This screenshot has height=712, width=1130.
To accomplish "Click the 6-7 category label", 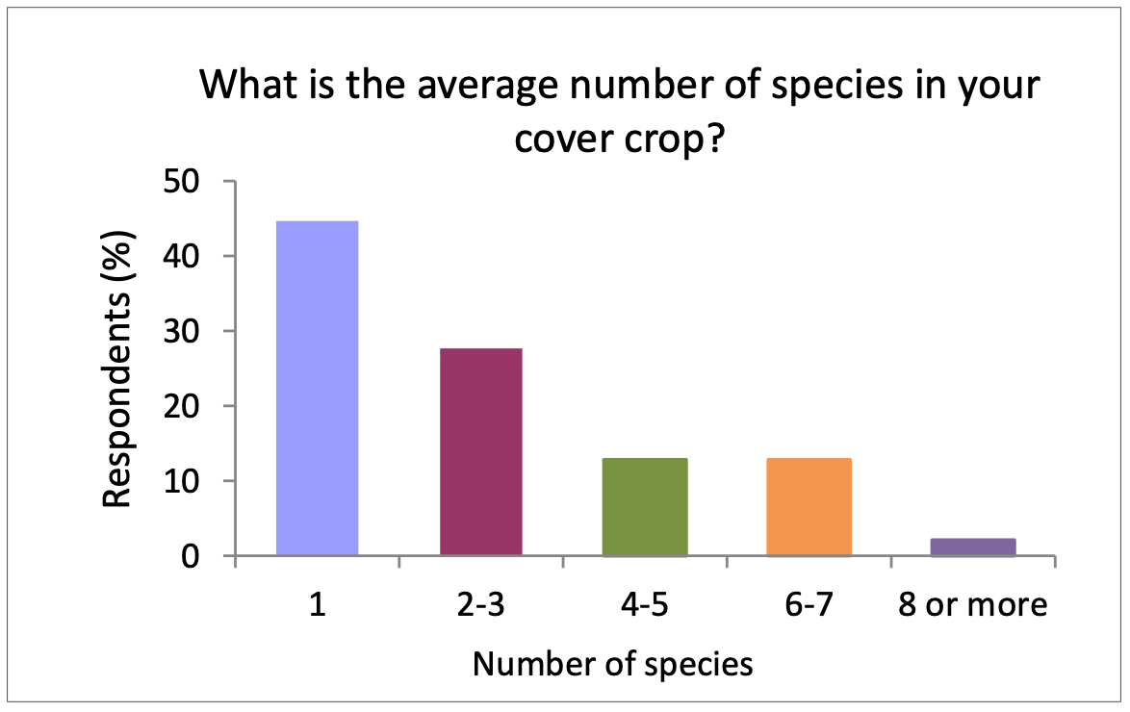I will [809, 604].
